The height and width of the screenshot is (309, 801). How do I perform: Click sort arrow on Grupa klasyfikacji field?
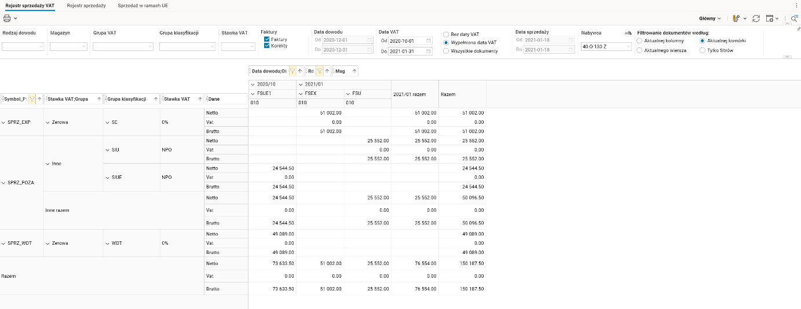pyautogui.click(x=156, y=99)
